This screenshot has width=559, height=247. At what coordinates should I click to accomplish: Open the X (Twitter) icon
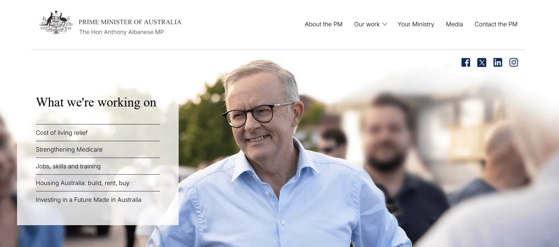pos(482,62)
